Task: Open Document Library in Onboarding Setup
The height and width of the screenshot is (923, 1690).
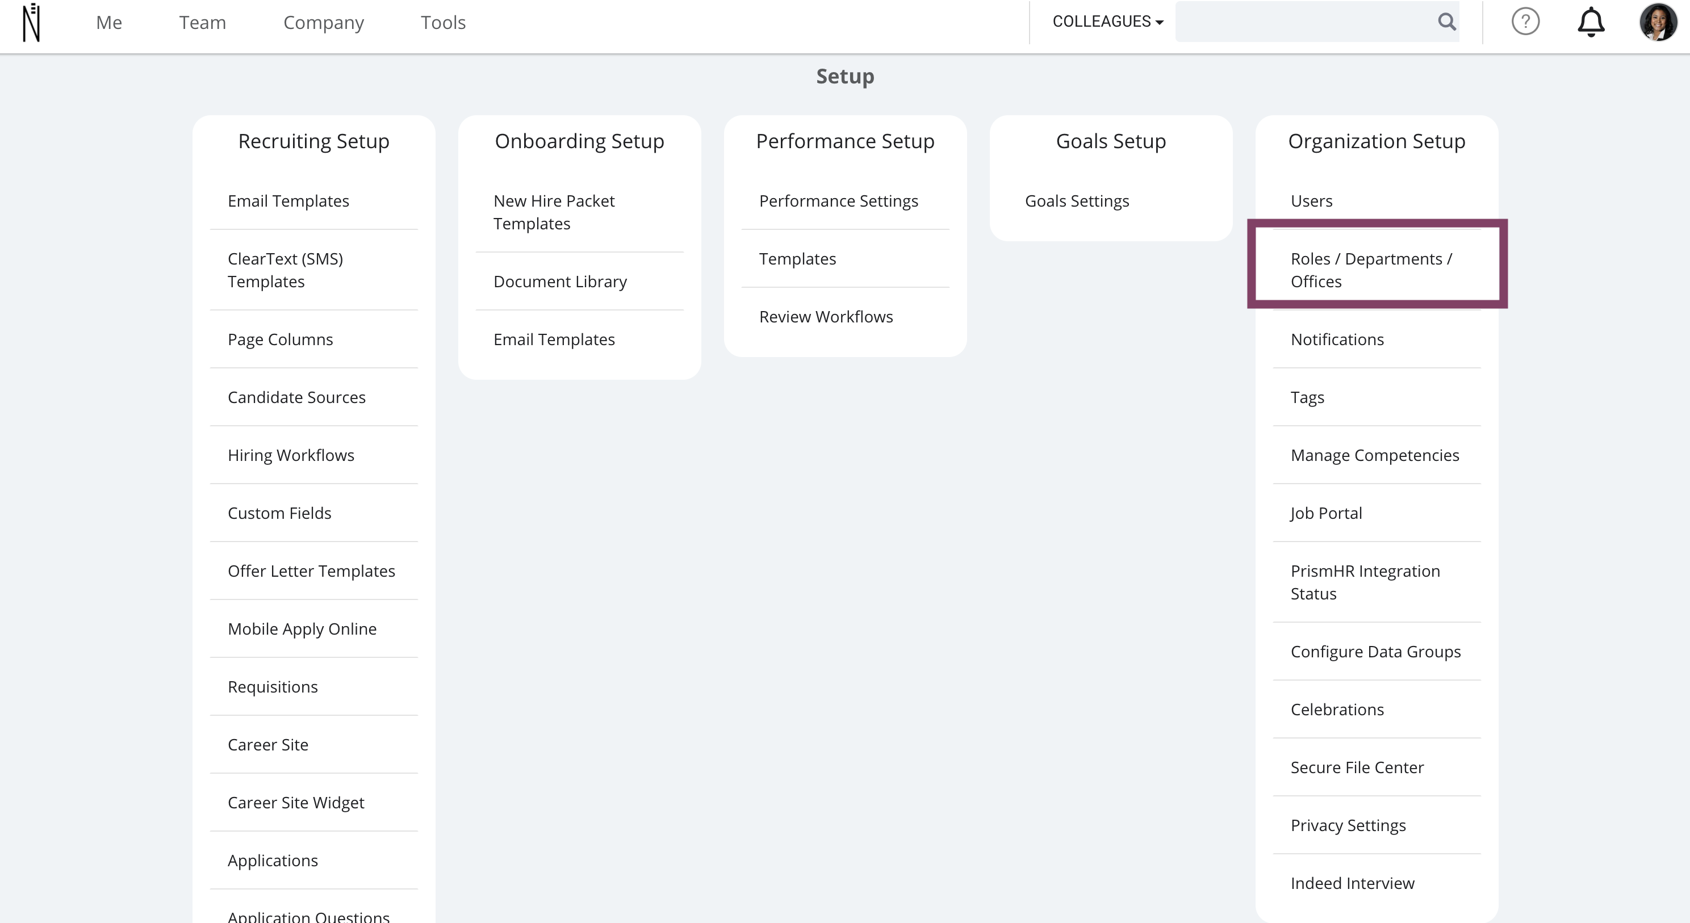Action: (x=560, y=282)
